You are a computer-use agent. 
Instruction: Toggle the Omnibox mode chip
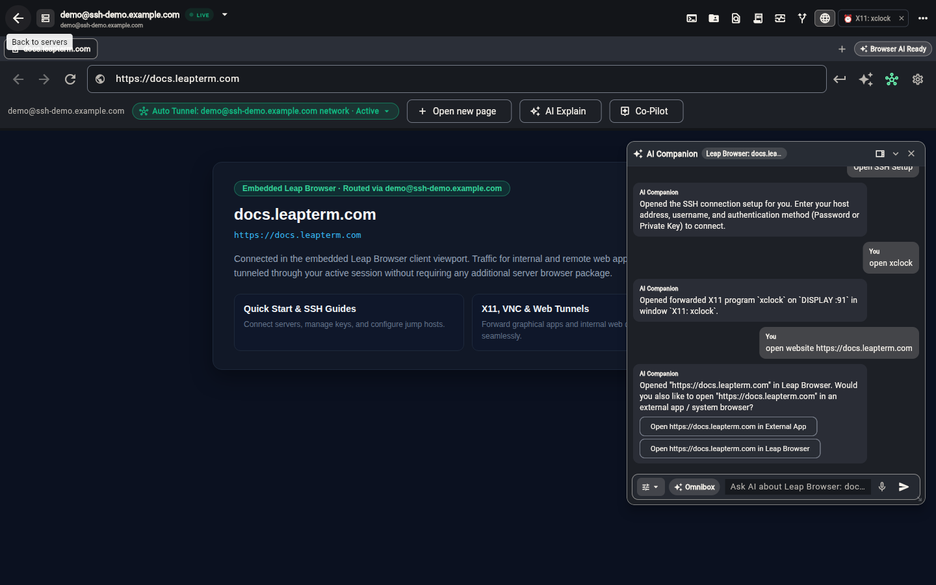(x=694, y=487)
